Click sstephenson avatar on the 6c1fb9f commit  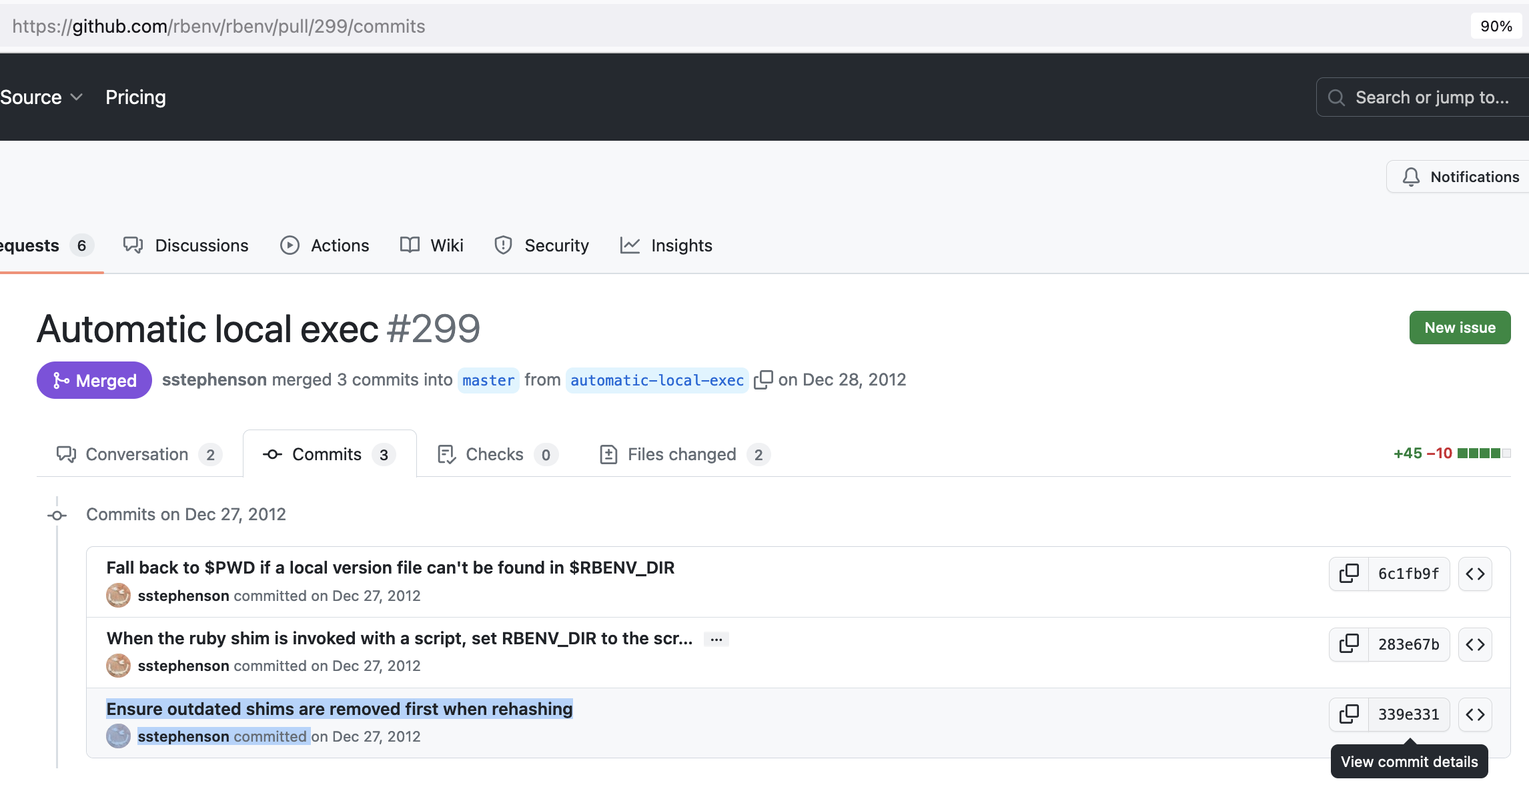[x=119, y=596]
